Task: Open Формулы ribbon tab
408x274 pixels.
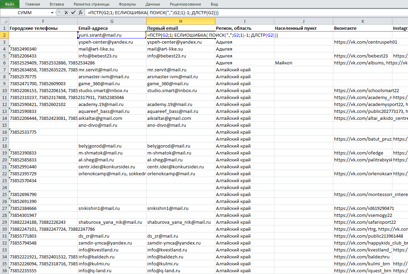Action: pyautogui.click(x=127, y=4)
